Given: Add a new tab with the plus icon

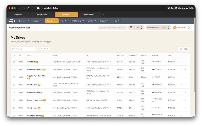Looking at the screenshot, I should click(x=104, y=15).
